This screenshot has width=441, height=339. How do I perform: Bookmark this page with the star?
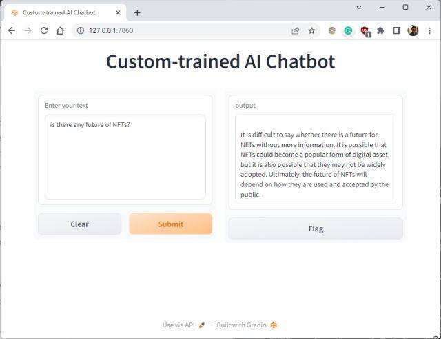(311, 30)
